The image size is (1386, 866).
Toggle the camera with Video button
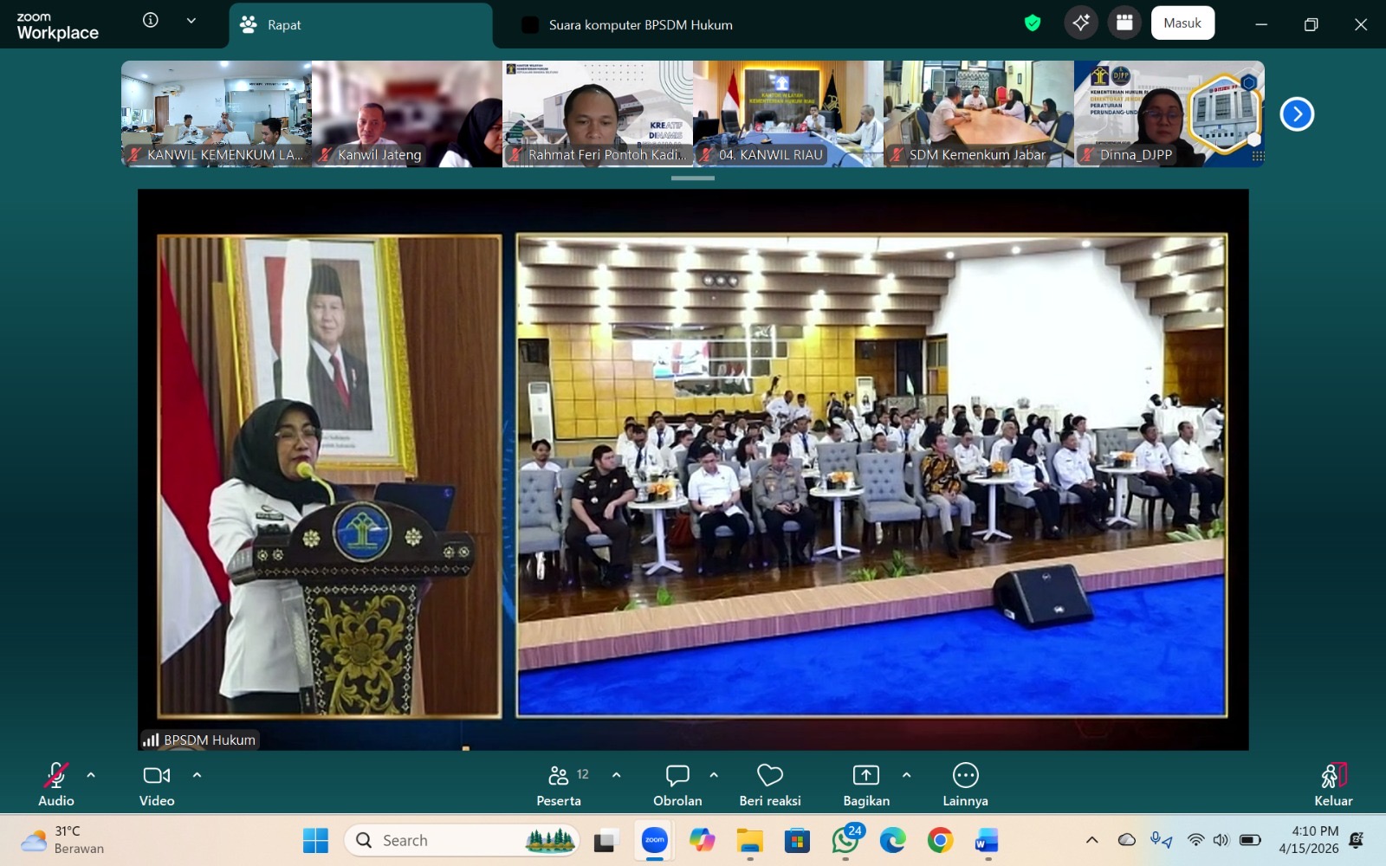(157, 784)
